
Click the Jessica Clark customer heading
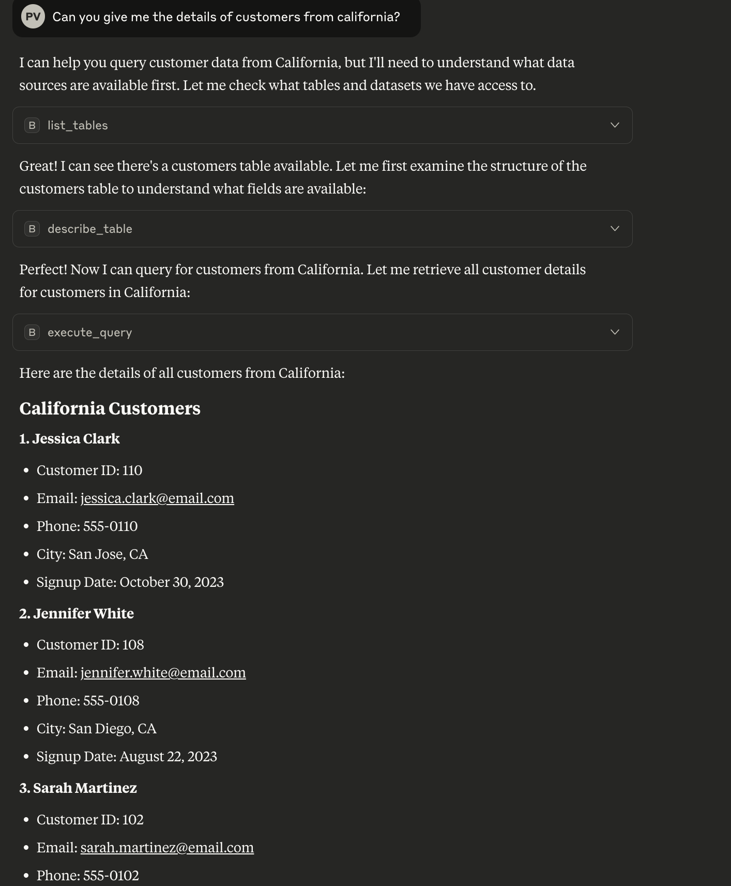69,439
